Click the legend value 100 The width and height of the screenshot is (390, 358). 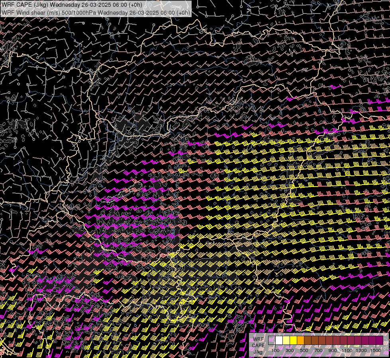275,350
